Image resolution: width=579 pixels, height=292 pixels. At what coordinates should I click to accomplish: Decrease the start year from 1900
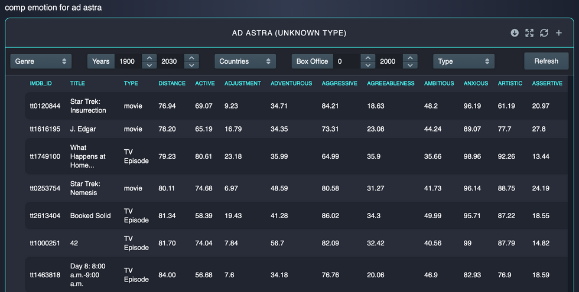[149, 65]
